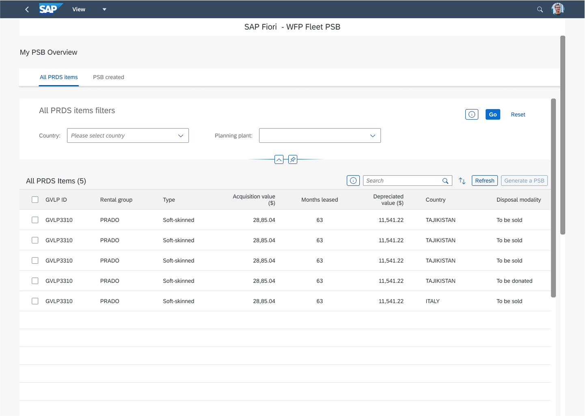This screenshot has width=585, height=416.
Task: Select the To be donated cell
Action: click(514, 281)
